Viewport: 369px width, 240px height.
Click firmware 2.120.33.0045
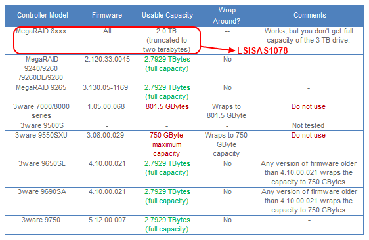(107, 59)
